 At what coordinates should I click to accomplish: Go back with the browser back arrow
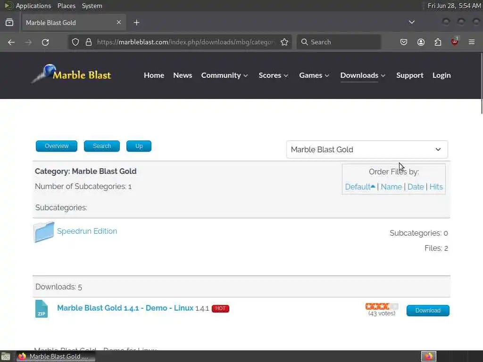(11, 42)
